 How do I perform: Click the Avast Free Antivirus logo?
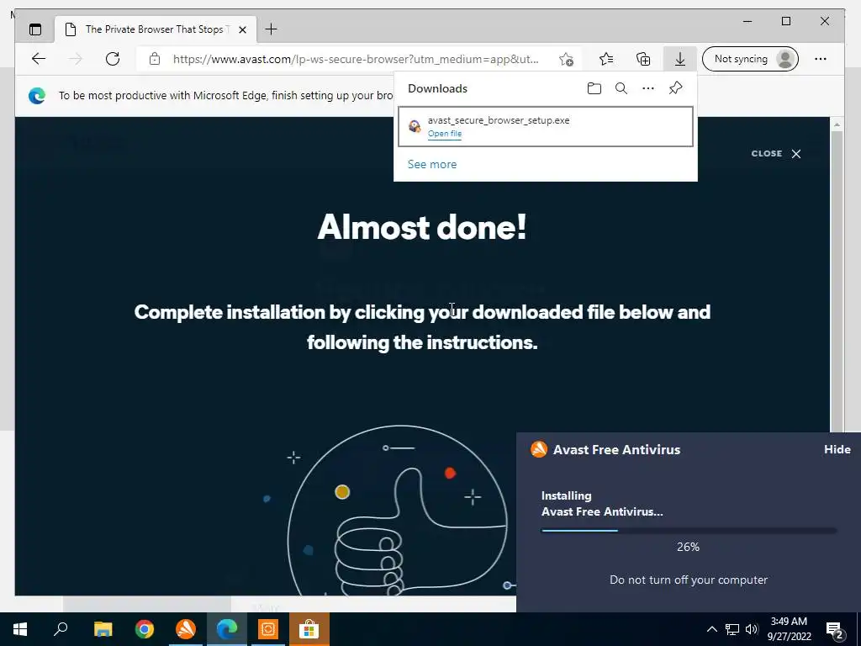[x=539, y=449]
